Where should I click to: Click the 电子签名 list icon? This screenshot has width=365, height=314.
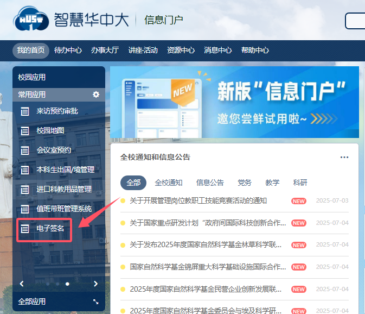click(x=24, y=229)
